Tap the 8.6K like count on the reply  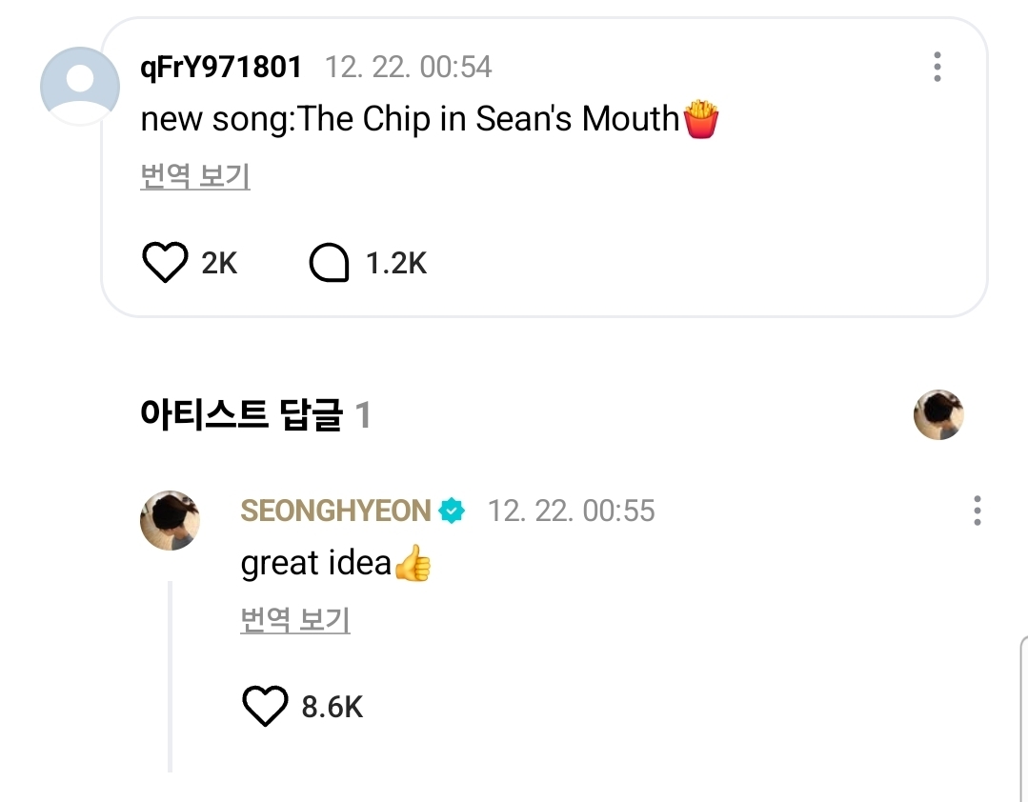coord(333,708)
